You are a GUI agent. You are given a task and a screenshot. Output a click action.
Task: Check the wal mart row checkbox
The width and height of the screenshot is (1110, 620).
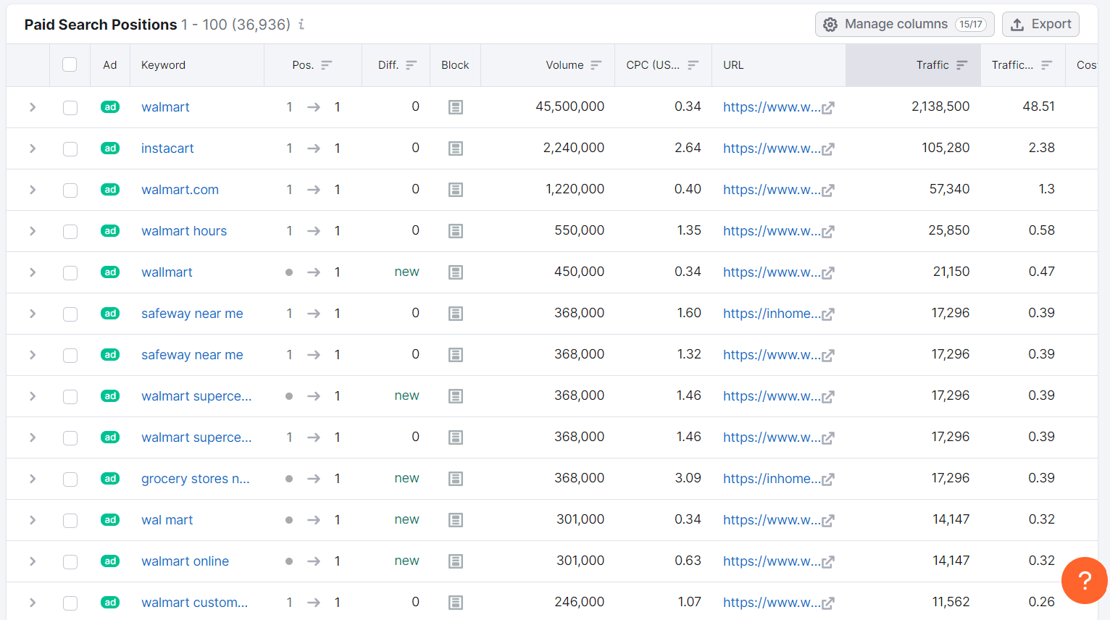point(70,521)
